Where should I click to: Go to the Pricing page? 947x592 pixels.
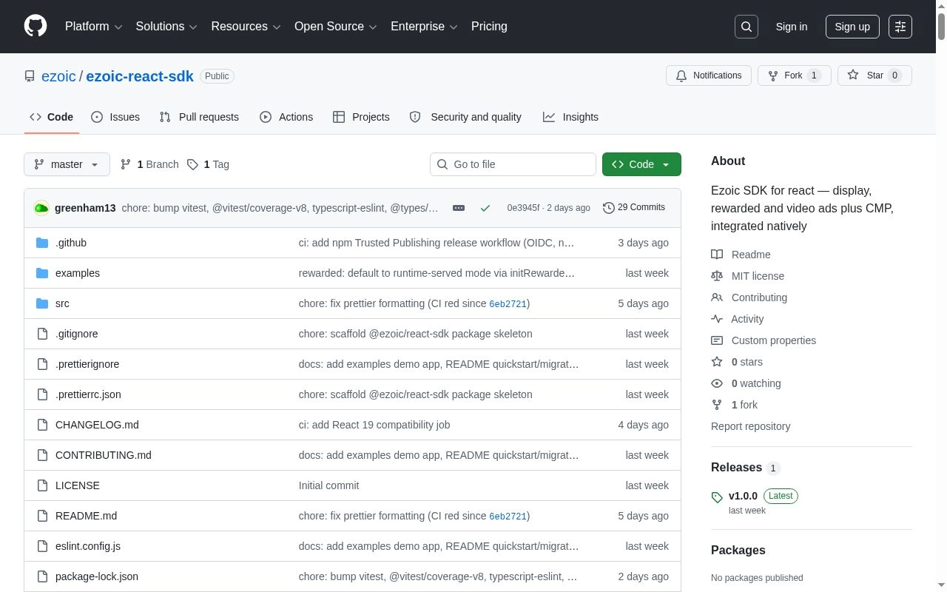click(489, 27)
